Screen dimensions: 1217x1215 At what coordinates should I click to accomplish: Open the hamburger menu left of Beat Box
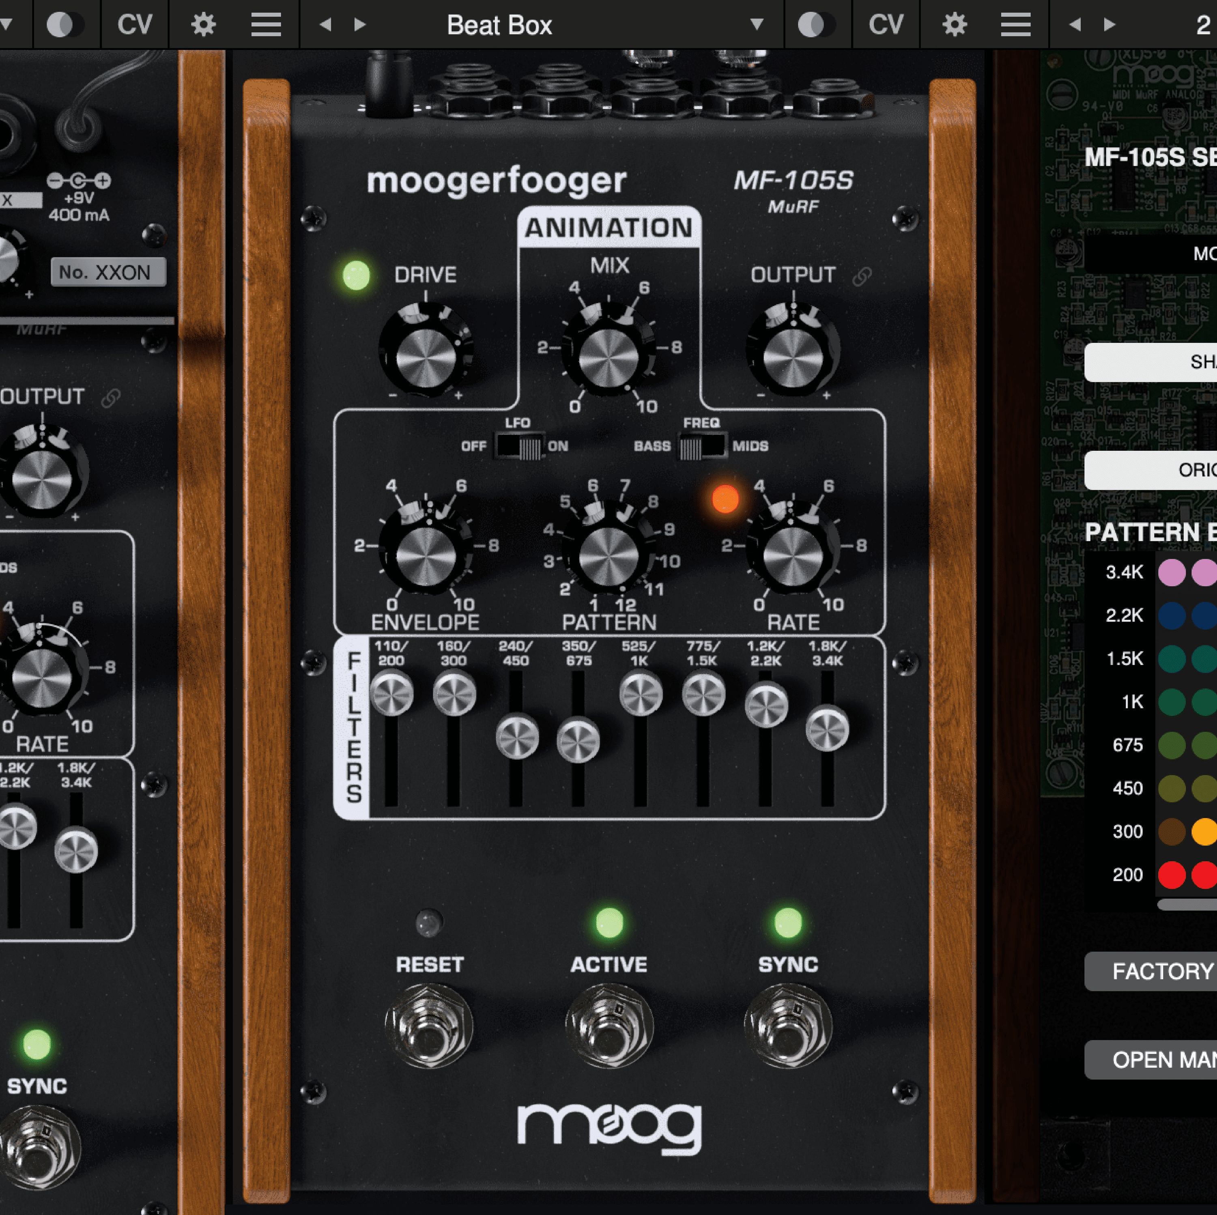(x=266, y=25)
